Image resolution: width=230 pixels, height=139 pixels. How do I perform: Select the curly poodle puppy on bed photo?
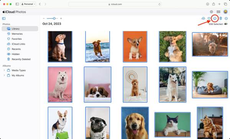tap(135, 84)
